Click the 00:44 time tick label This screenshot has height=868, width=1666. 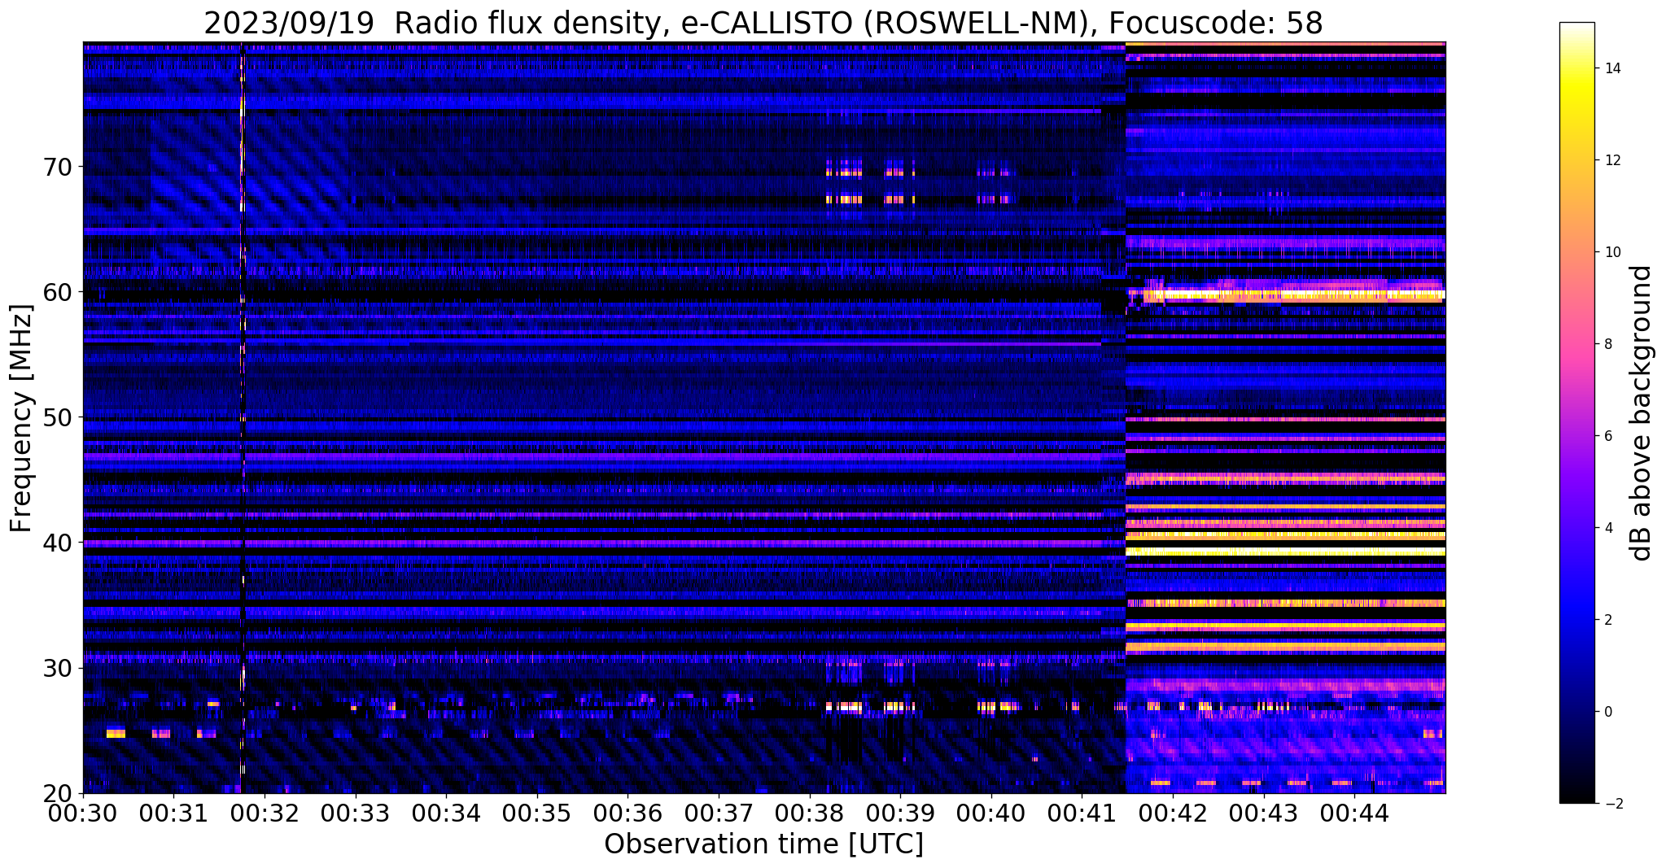click(x=1354, y=813)
